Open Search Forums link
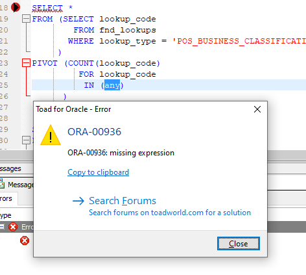Viewport: 306px width, 275px height. [123, 201]
